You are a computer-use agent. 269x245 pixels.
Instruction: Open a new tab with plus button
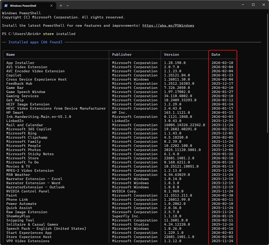pyautogui.click(x=61, y=6)
